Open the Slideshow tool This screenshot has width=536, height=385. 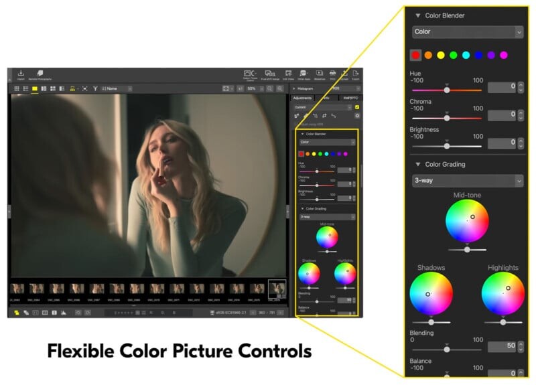click(319, 74)
